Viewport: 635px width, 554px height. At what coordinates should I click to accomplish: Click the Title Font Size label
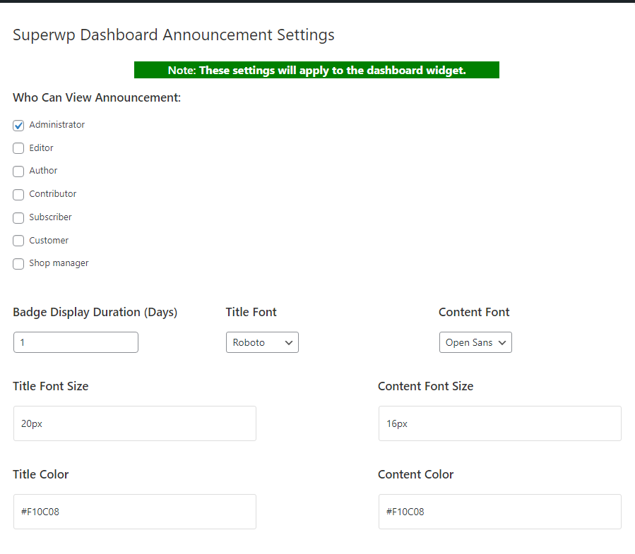pyautogui.click(x=51, y=386)
